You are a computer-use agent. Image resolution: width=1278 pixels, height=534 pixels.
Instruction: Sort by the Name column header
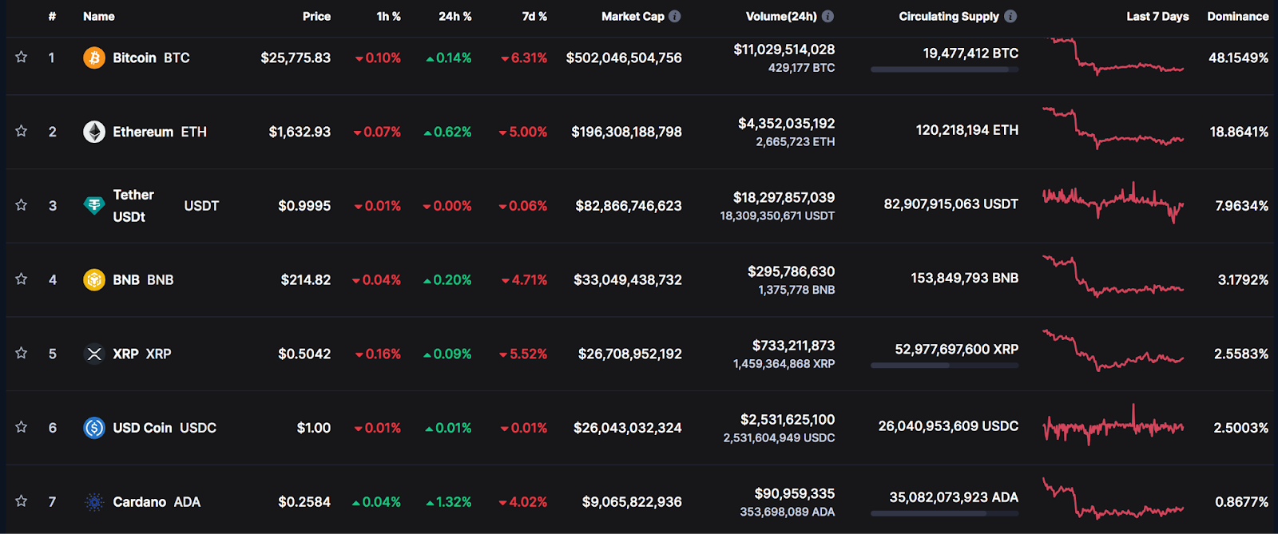(x=99, y=16)
